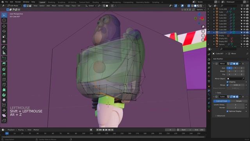Switch to Sculpting workspace tab
Screen dimensions: 250x141
pos(61,2)
